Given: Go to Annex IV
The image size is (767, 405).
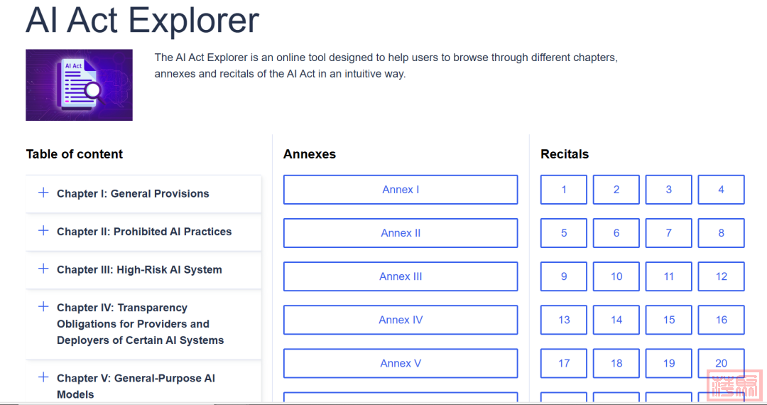Looking at the screenshot, I should pyautogui.click(x=401, y=320).
